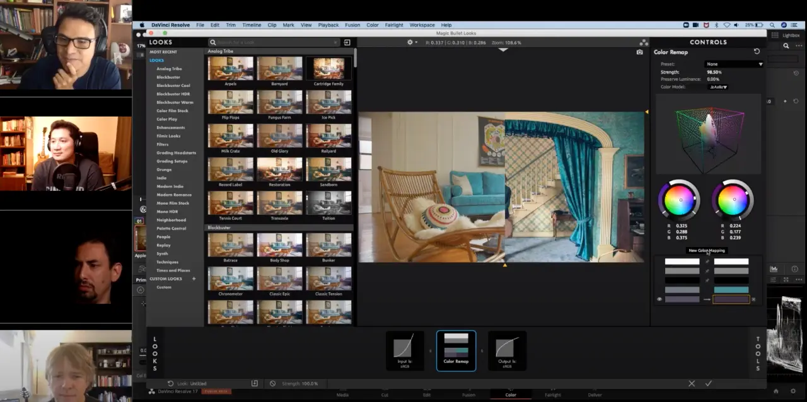Viewport: 807px width, 402px height.
Task: Select the teal target color swatch
Action: [731, 290]
